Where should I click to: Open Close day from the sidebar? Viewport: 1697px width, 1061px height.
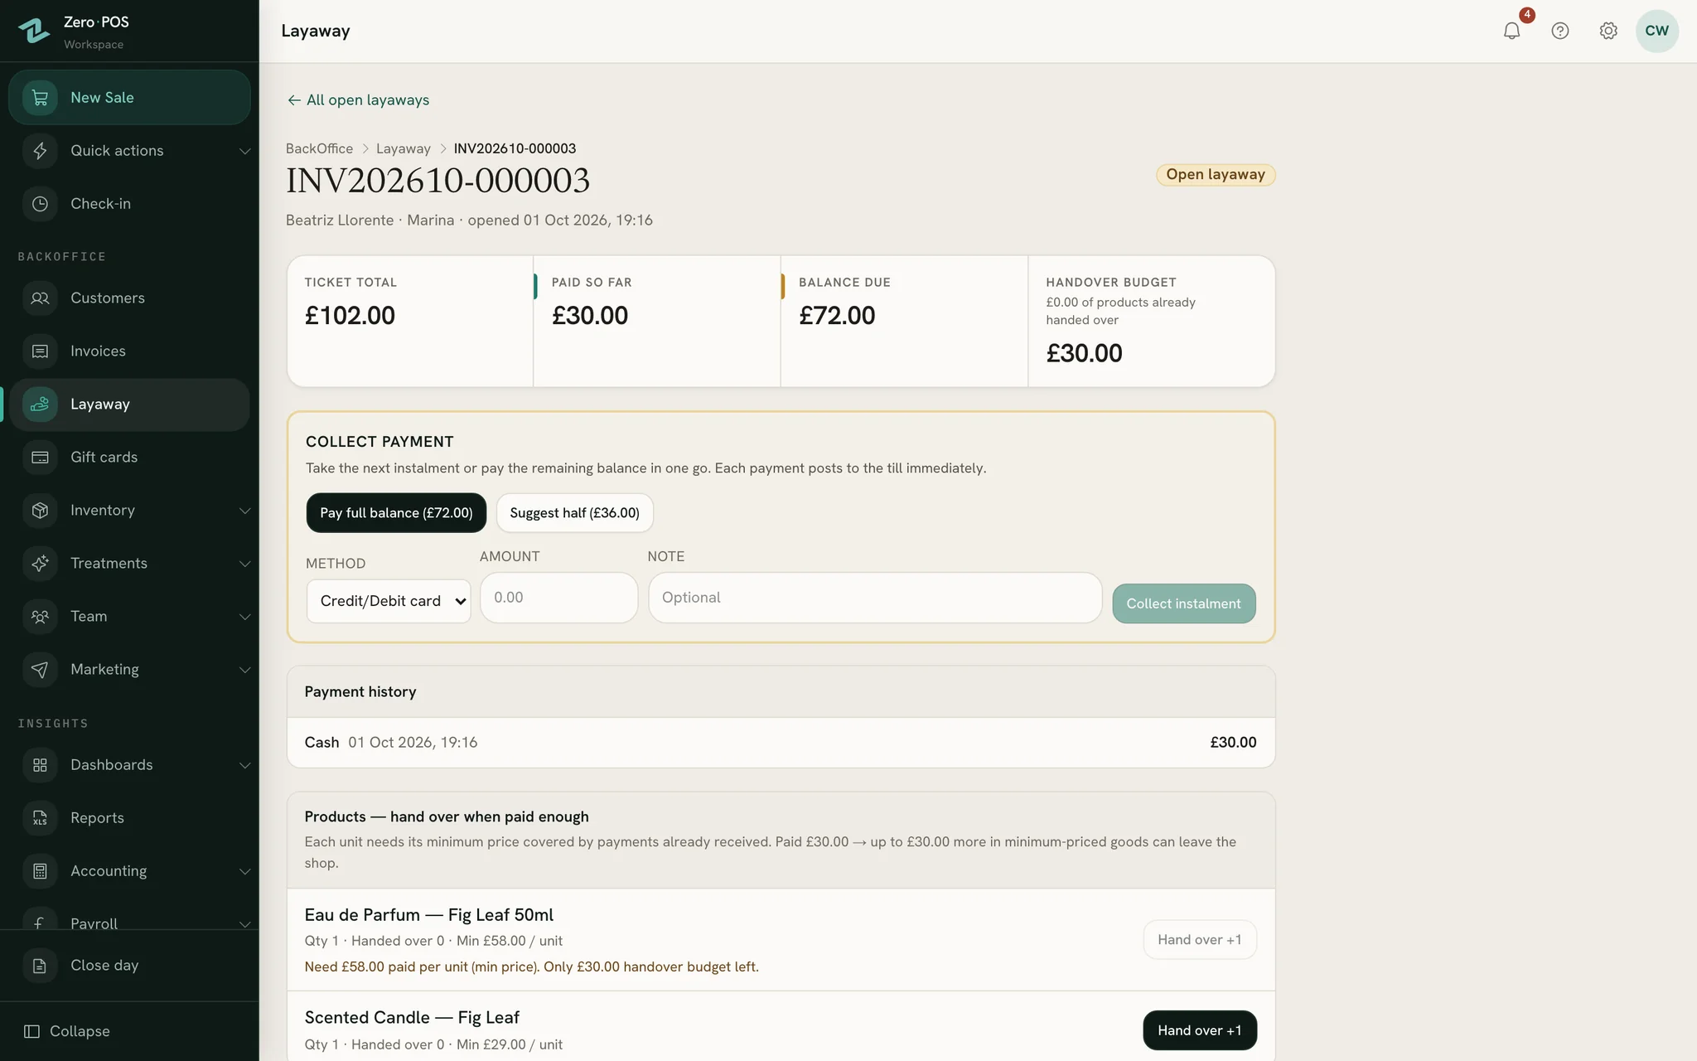tap(129, 966)
